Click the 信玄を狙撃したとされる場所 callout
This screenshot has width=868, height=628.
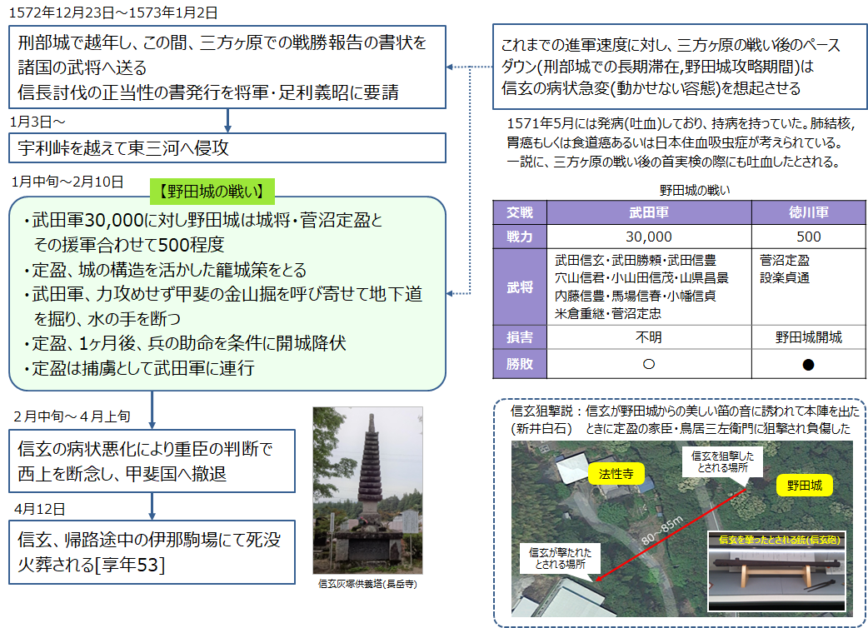tap(723, 462)
